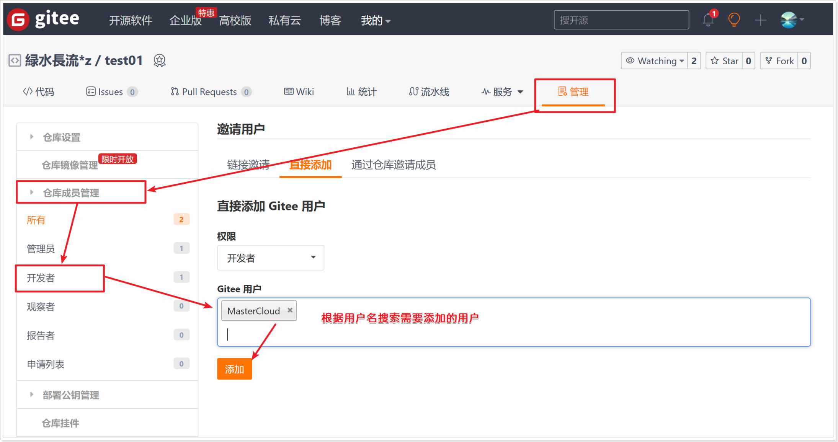Remove the MasterCloud user tag
Image resolution: width=838 pixels, height=442 pixels.
tap(290, 310)
